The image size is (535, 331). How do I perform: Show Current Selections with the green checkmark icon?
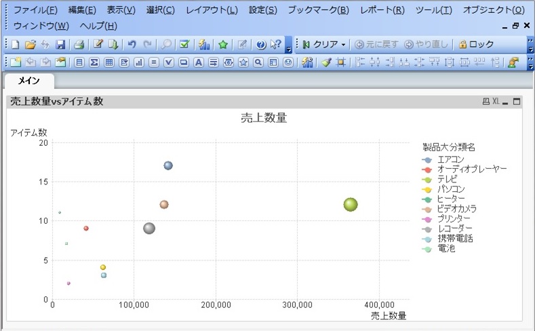(184, 44)
